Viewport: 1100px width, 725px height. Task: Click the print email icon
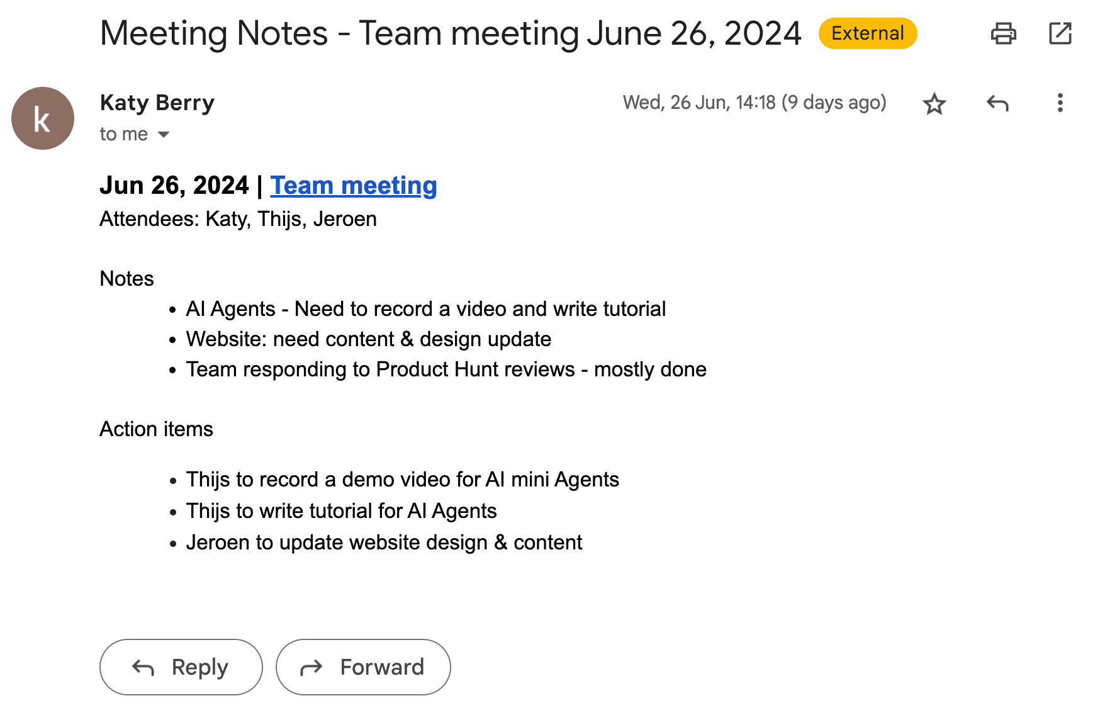[1004, 33]
